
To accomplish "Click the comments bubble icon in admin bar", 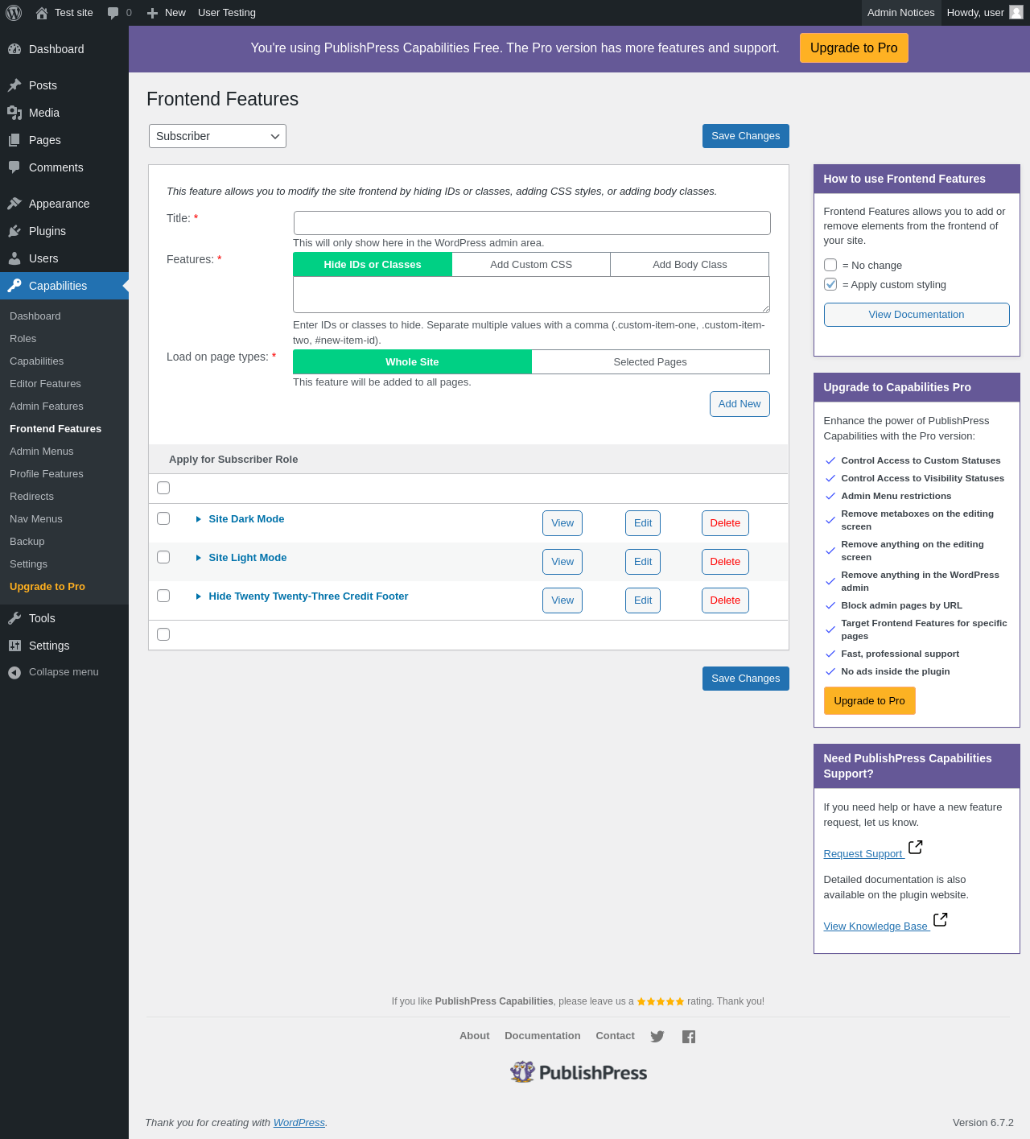I will [x=113, y=13].
